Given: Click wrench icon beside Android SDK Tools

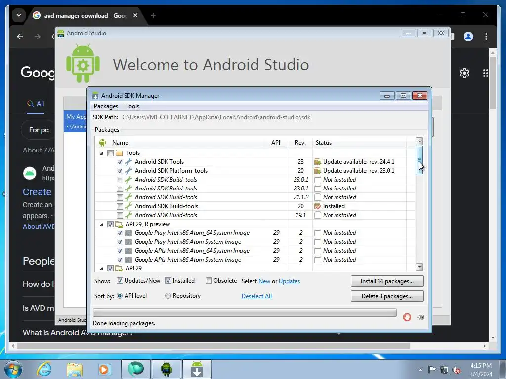Looking at the screenshot, I should pyautogui.click(x=128, y=162).
